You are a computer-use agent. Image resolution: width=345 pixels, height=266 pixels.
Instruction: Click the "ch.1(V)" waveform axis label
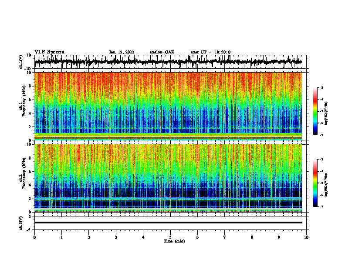tap(21, 62)
